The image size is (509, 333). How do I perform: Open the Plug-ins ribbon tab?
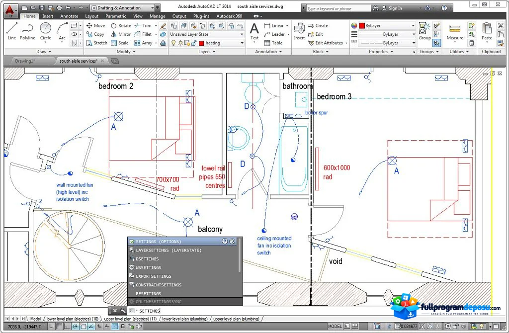(202, 16)
